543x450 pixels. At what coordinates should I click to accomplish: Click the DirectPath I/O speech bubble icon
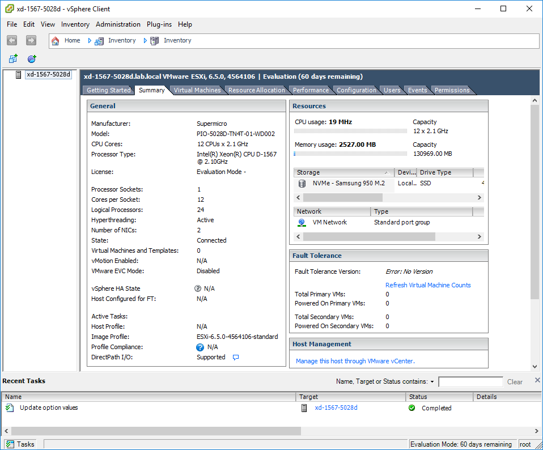point(236,357)
